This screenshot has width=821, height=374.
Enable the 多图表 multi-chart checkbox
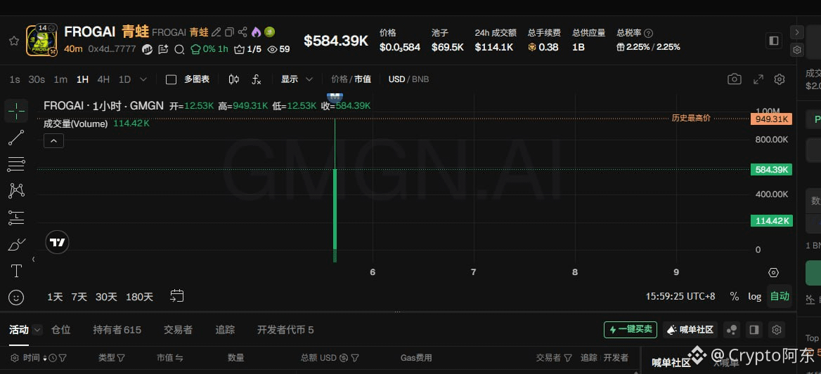[x=171, y=79]
